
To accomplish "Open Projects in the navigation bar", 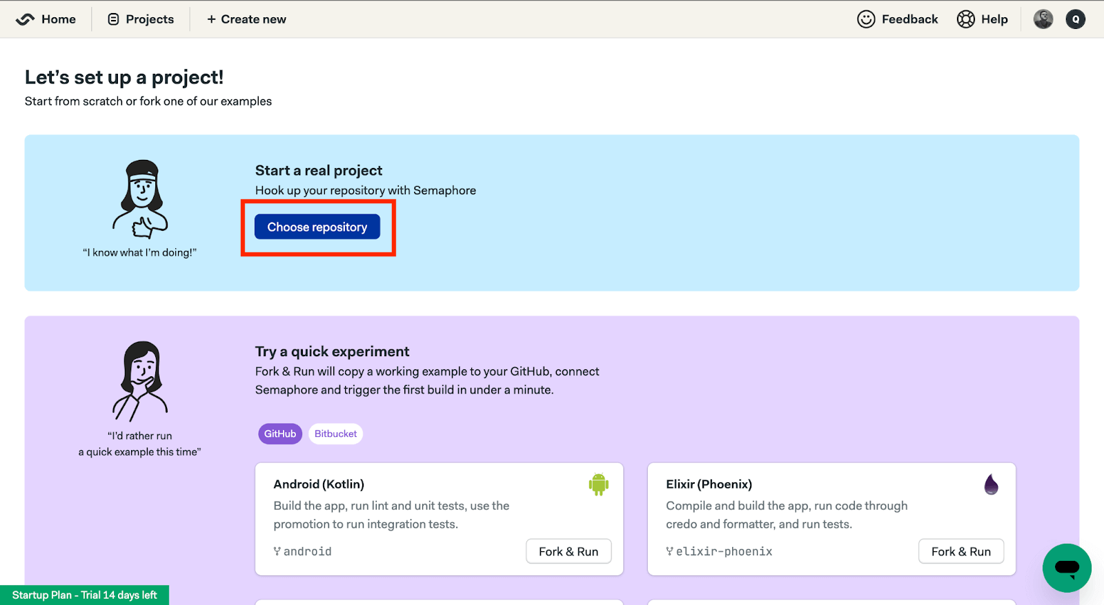I will click(x=150, y=19).
